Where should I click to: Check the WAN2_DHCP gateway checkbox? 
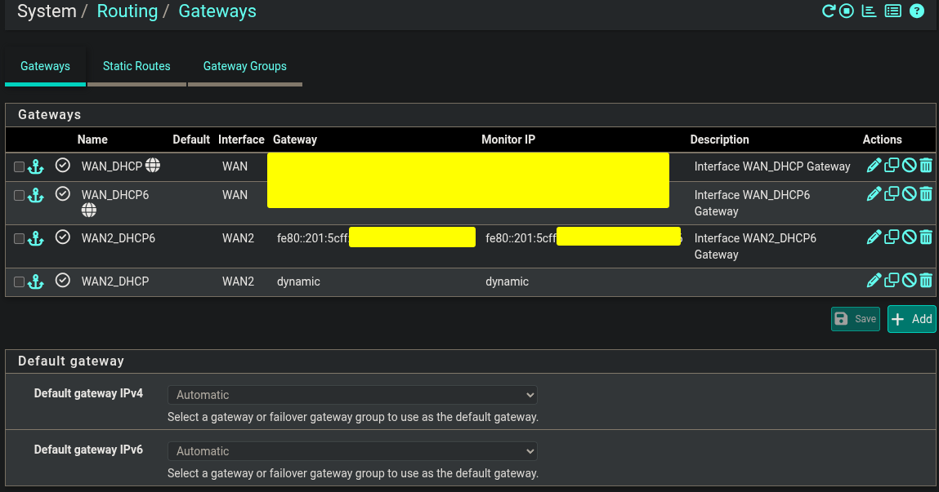(20, 281)
